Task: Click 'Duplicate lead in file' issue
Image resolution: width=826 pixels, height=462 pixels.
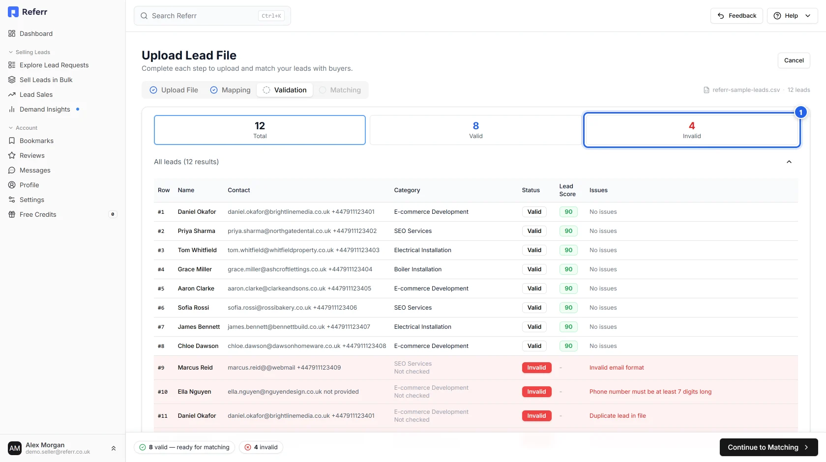Action: pyautogui.click(x=618, y=416)
